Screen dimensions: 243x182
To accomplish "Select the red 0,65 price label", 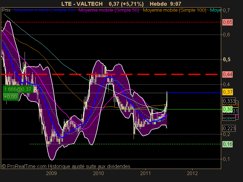I will [x=228, y=22].
